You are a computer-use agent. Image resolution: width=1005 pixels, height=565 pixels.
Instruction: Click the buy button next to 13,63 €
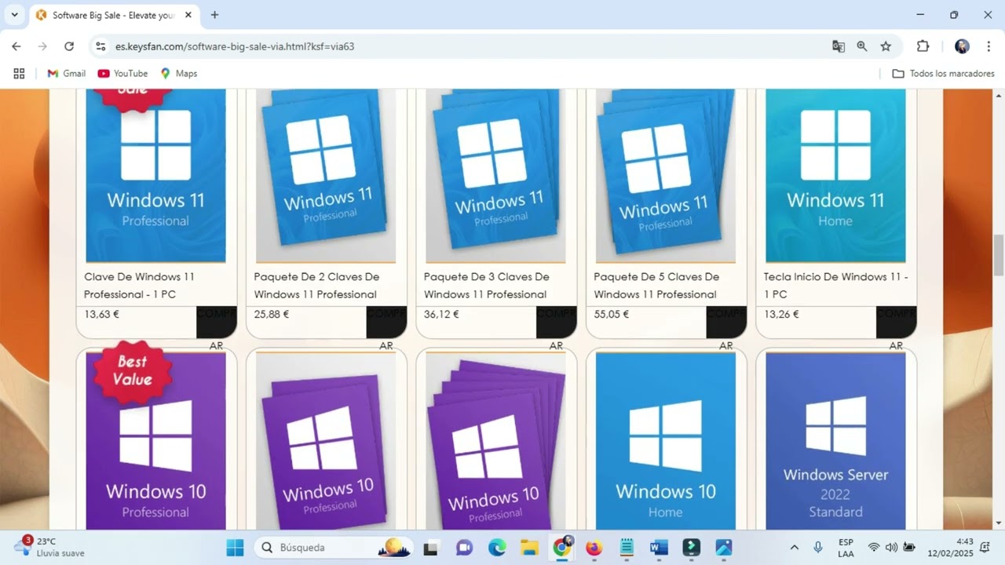pos(217,322)
